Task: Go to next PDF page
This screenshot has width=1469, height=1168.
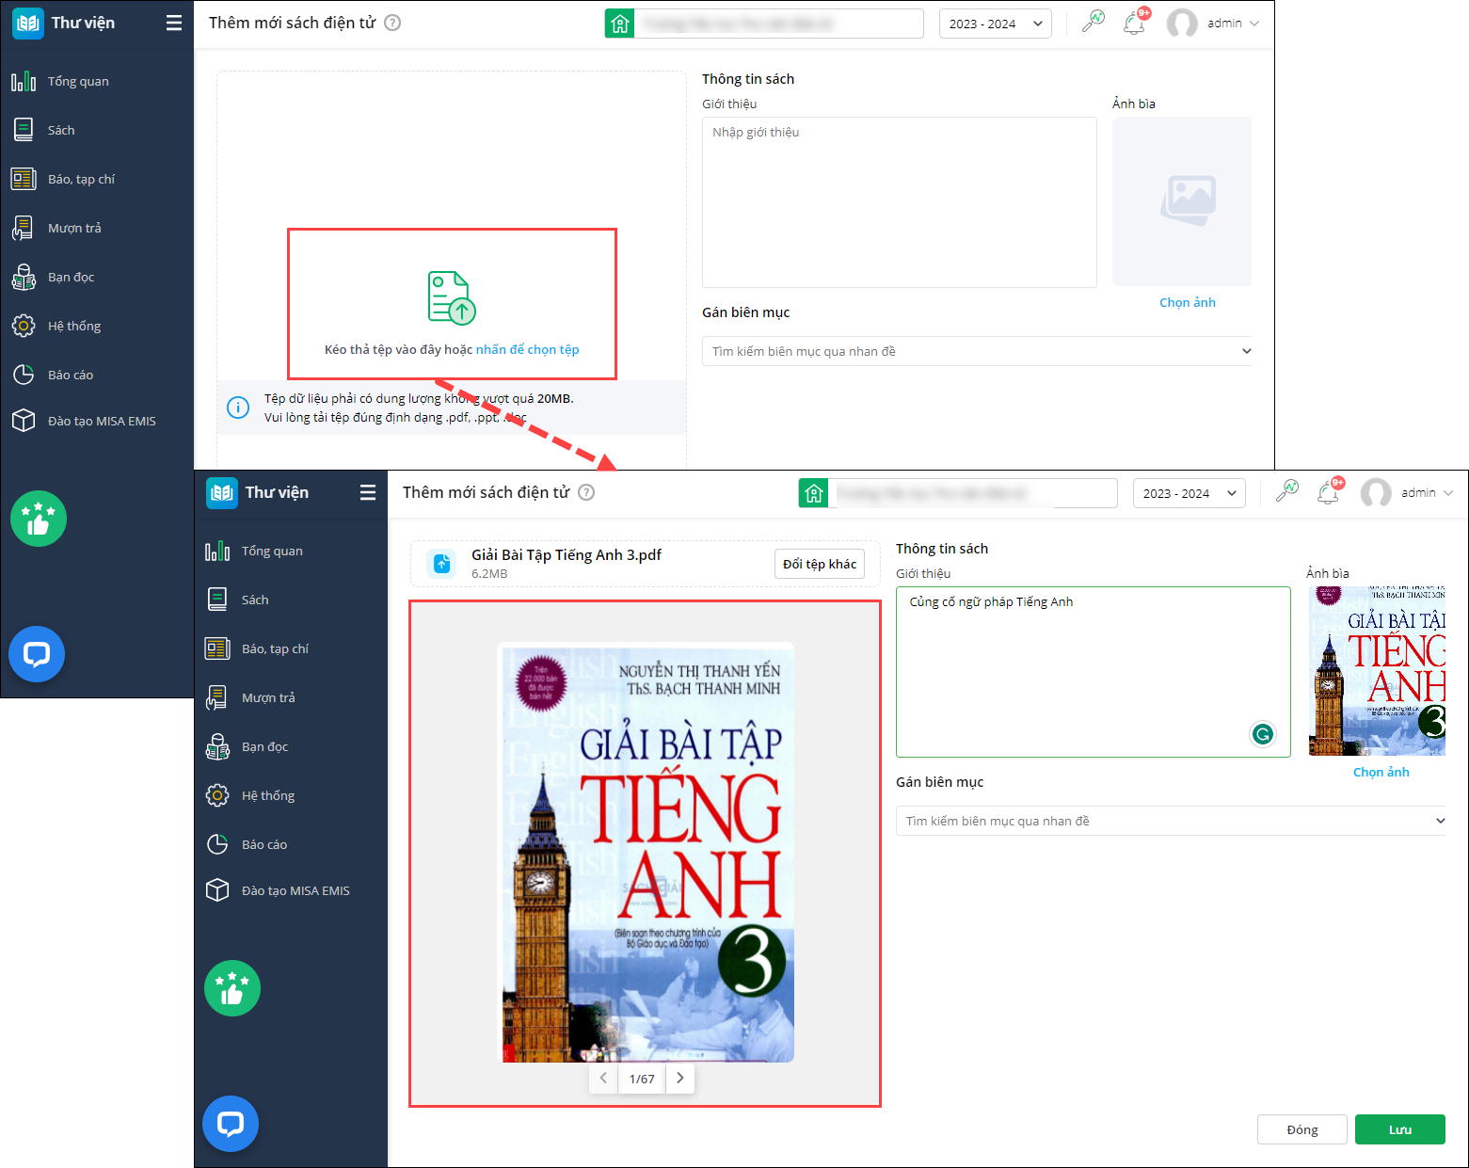Action: [680, 1079]
